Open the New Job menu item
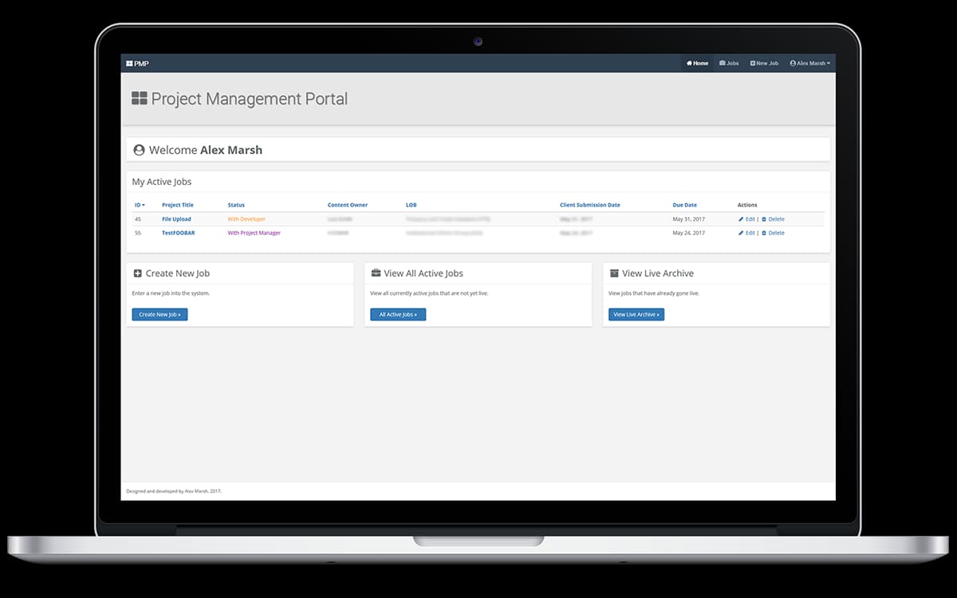This screenshot has height=598, width=957. tap(764, 63)
